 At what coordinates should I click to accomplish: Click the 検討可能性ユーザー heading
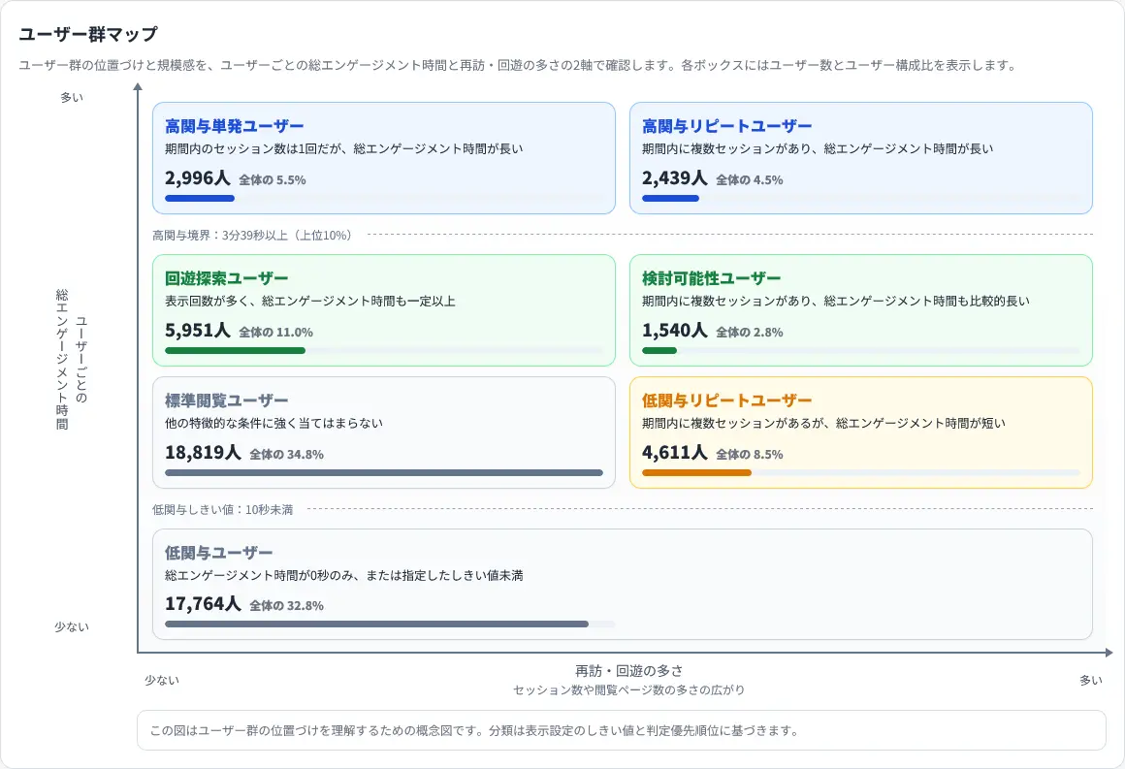(712, 278)
